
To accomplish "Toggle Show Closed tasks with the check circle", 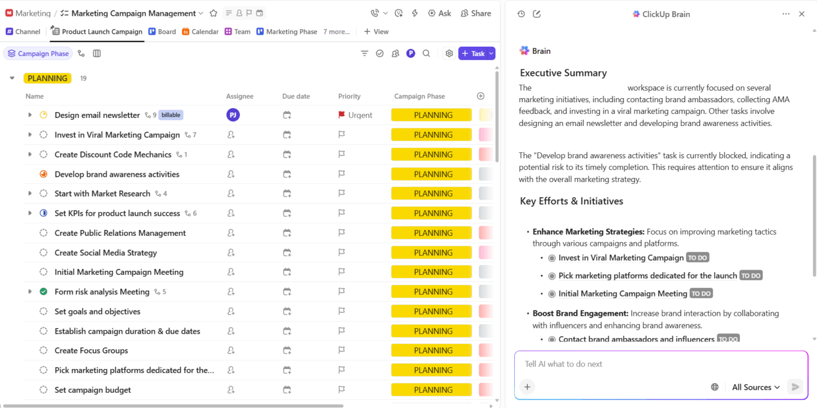I will [x=380, y=53].
